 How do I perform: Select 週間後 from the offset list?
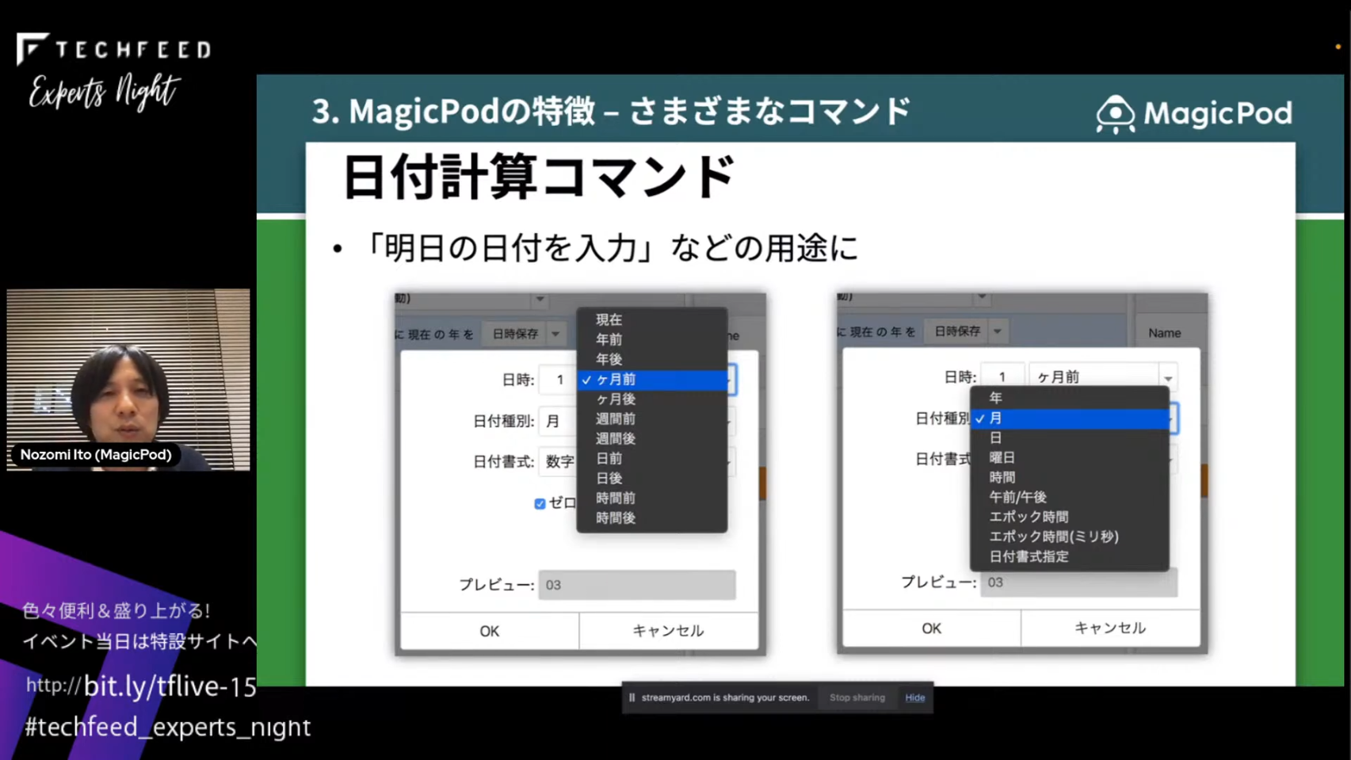[x=651, y=438]
